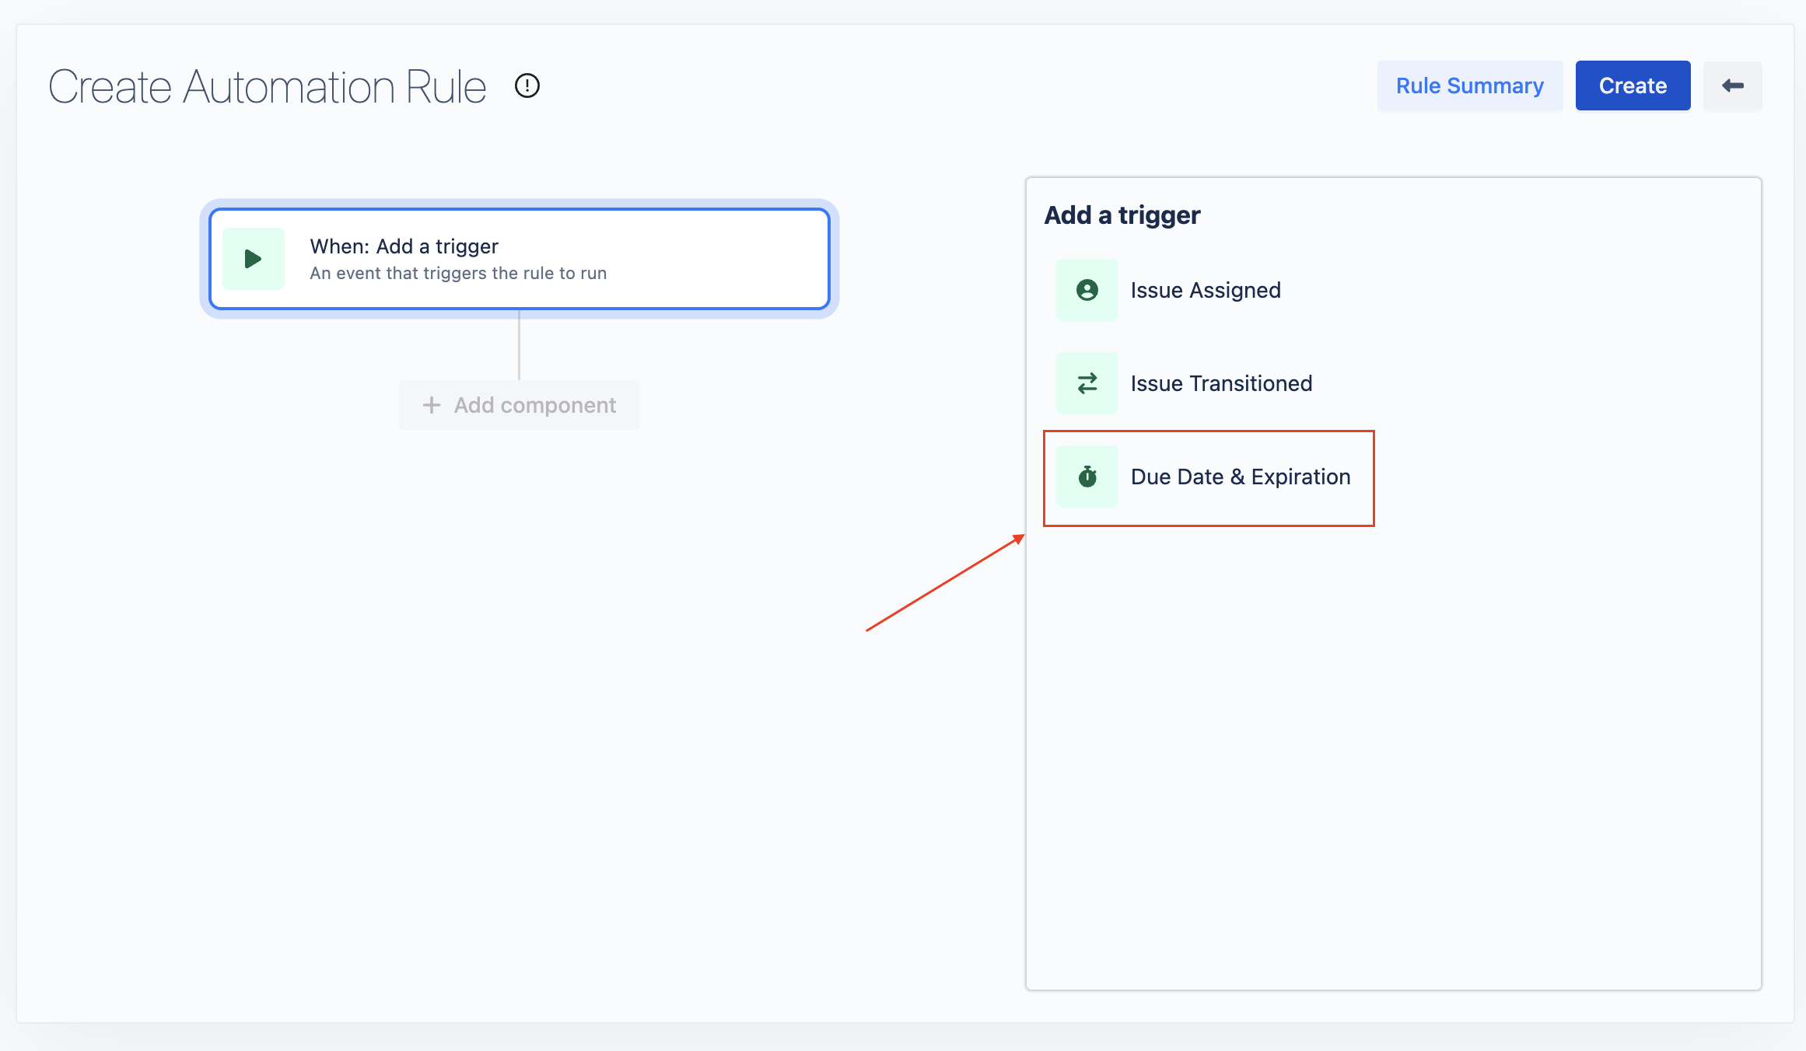The image size is (1806, 1051).
Task: Click the back arrow at the top right
Action: coord(1732,86)
